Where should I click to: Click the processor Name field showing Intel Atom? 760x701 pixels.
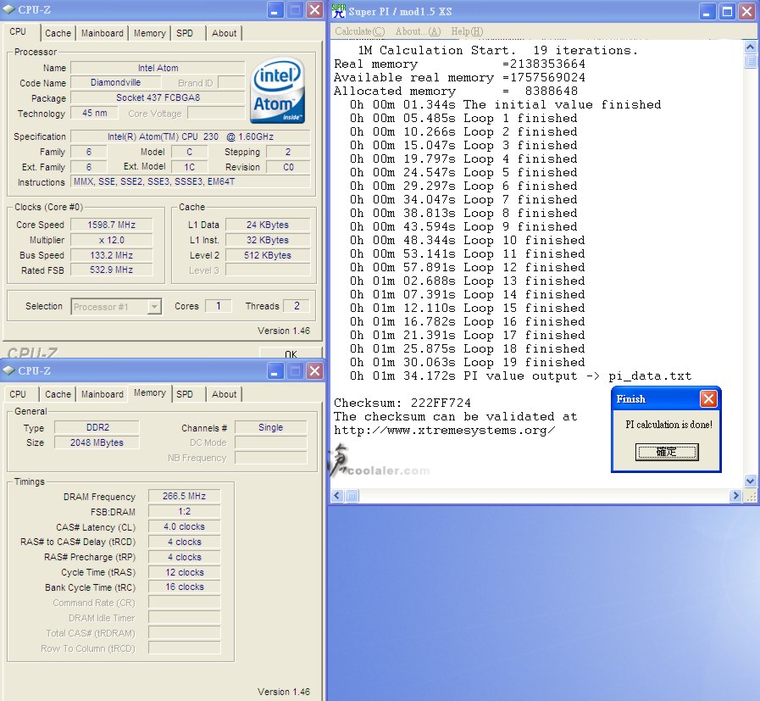pyautogui.click(x=158, y=68)
